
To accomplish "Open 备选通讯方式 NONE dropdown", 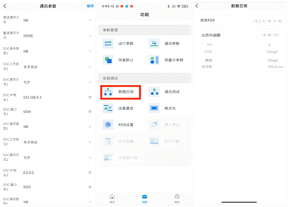I will (55, 36).
